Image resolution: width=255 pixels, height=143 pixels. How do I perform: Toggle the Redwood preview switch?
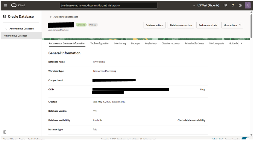coord(245,139)
